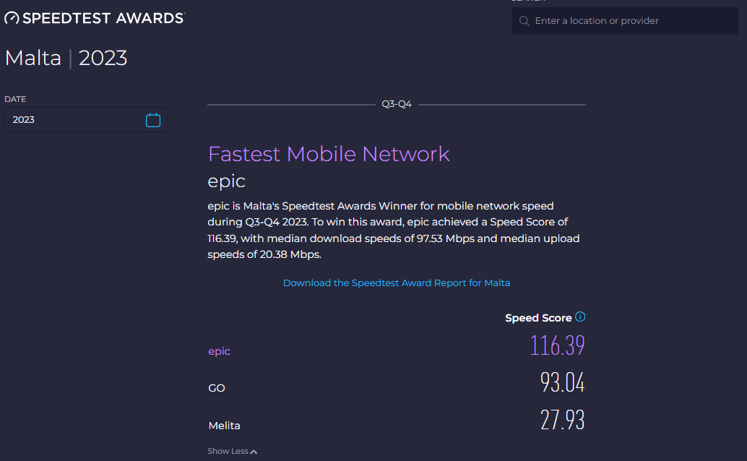Click the search icon inside the location input
The width and height of the screenshot is (747, 461).
[523, 20]
